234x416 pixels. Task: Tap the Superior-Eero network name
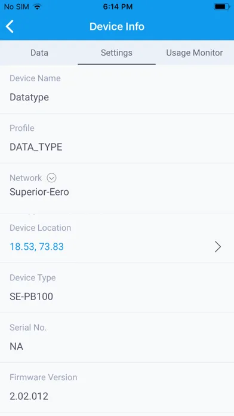39,192
